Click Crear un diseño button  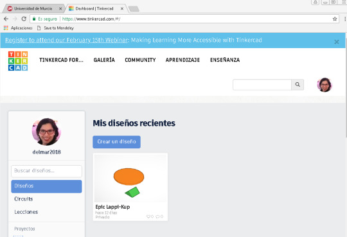point(116,142)
